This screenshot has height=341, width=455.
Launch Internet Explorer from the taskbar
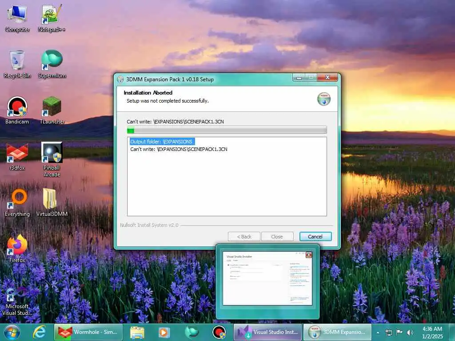(x=39, y=332)
